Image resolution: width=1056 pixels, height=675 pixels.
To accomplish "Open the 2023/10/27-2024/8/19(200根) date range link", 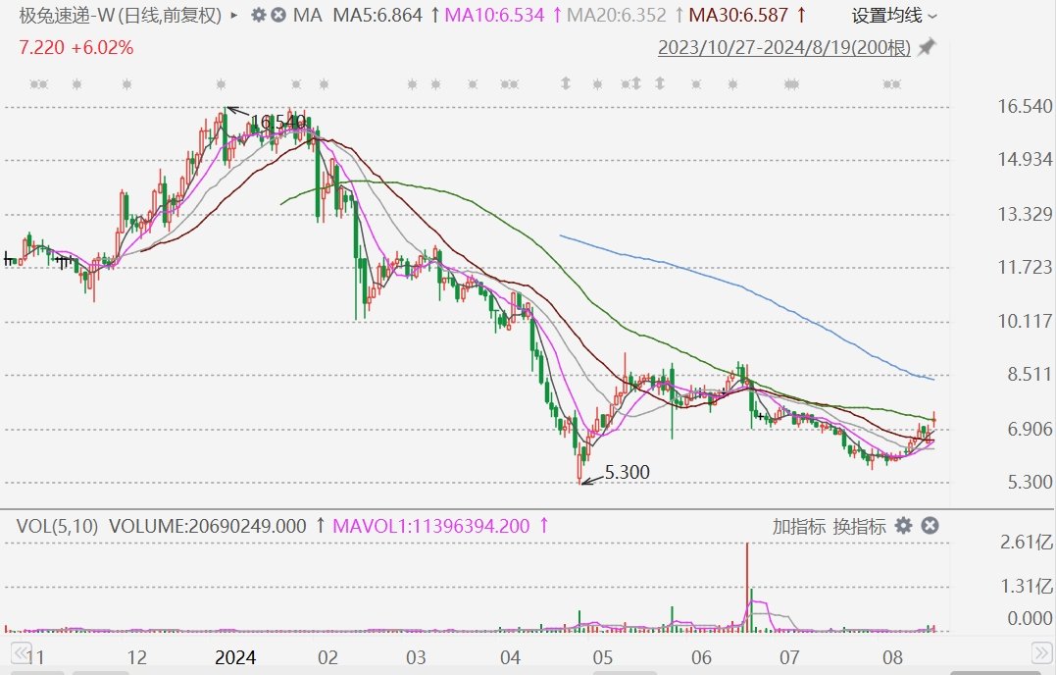I will coord(784,48).
